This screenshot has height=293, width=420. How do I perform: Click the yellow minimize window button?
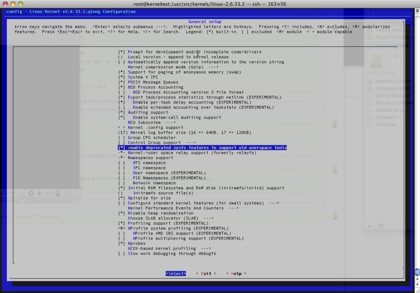pyautogui.click(x=13, y=4)
